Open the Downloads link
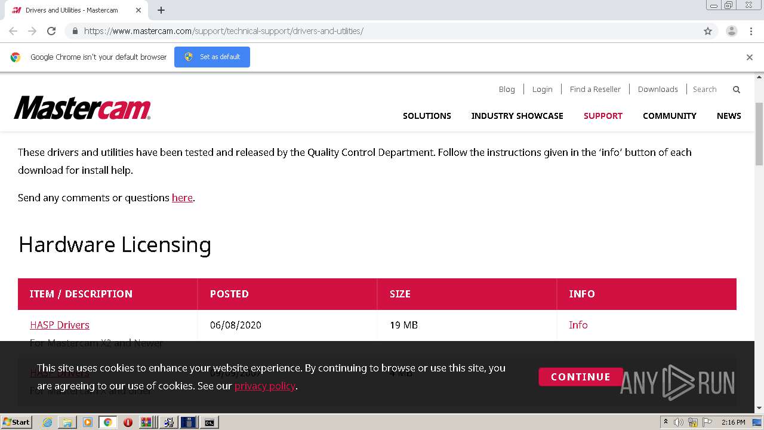 658,89
